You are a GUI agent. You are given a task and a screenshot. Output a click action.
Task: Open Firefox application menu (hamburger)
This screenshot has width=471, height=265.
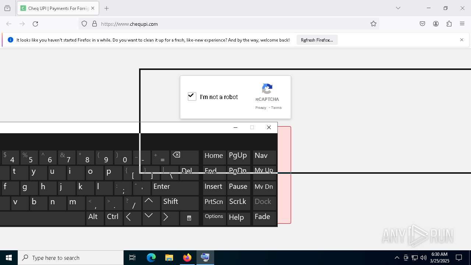pos(462,24)
